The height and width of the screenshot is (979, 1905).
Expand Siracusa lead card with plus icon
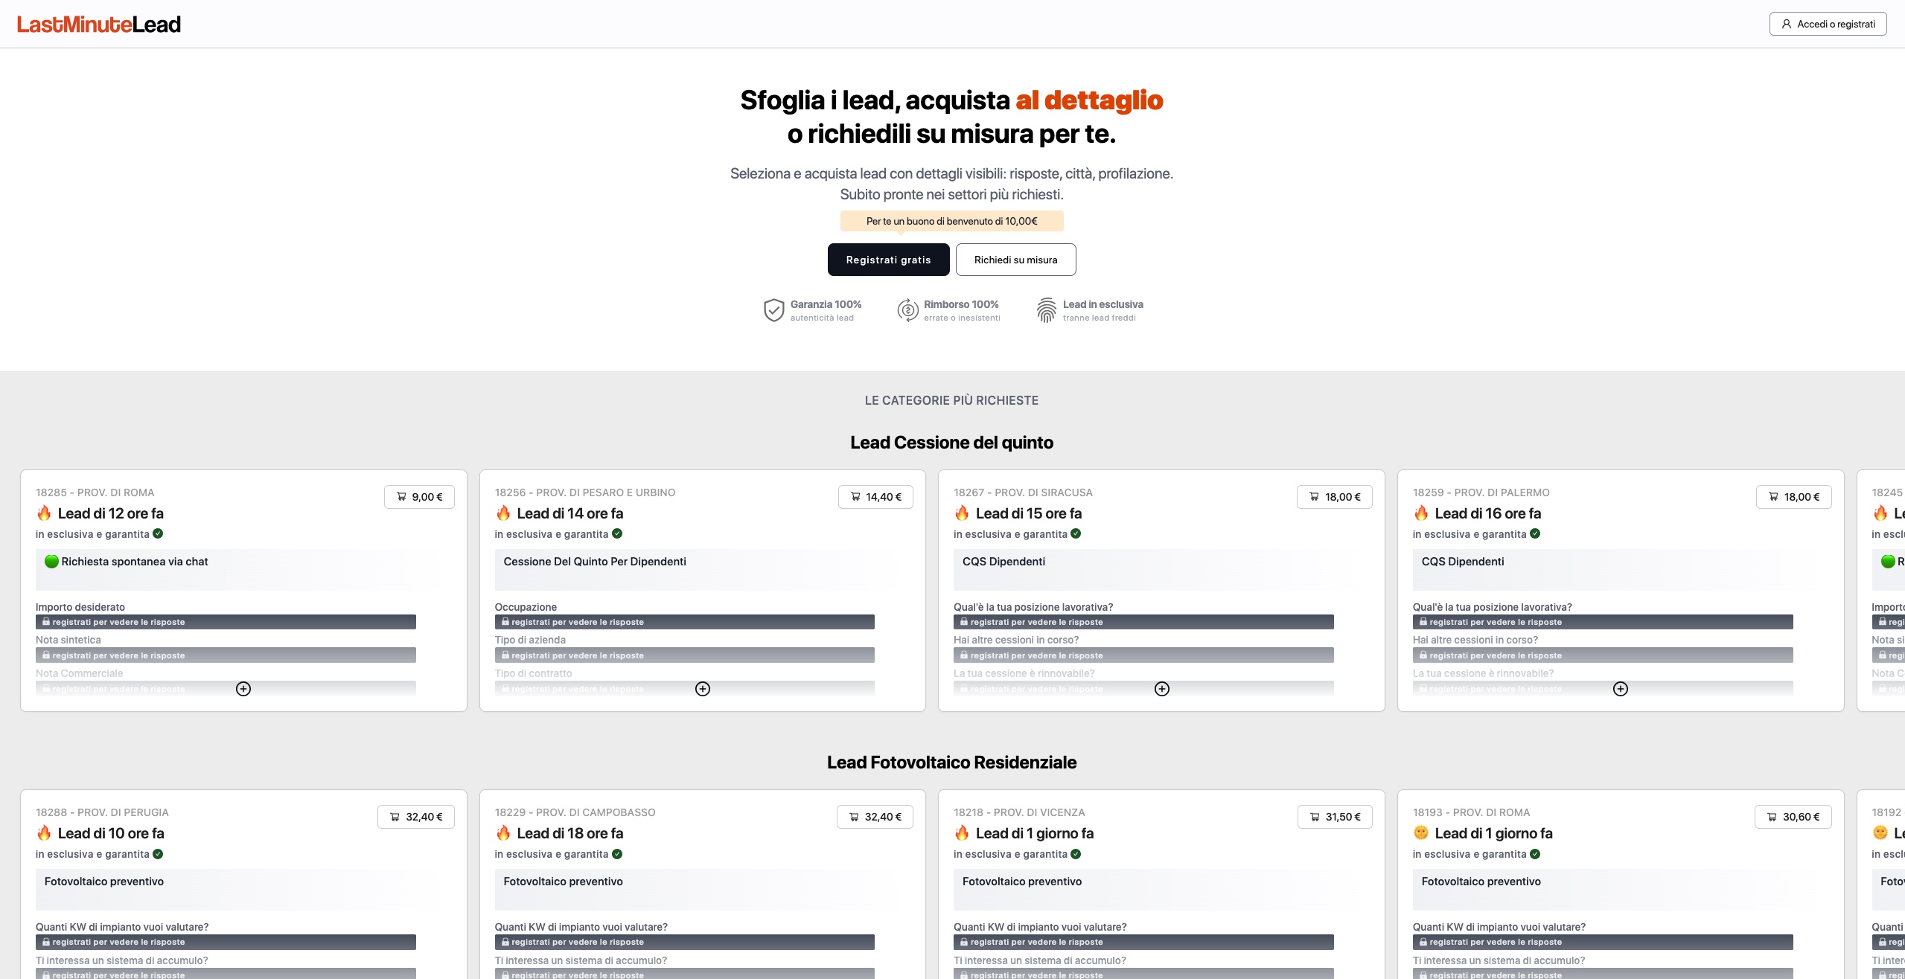[1162, 689]
